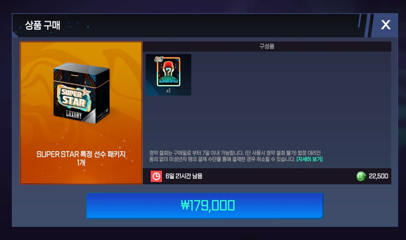Click the green M coin icon
The image size is (406, 240).
361,177
